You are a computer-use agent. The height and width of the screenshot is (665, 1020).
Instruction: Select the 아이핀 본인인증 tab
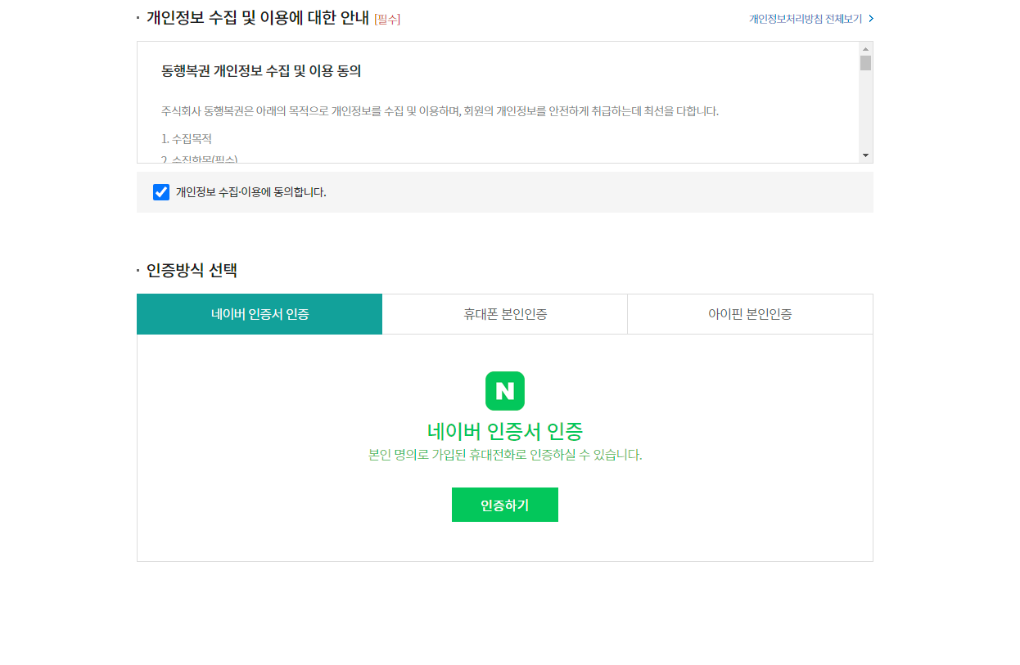click(x=749, y=313)
